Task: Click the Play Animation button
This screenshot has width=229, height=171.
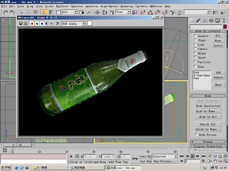Action: [x=193, y=156]
